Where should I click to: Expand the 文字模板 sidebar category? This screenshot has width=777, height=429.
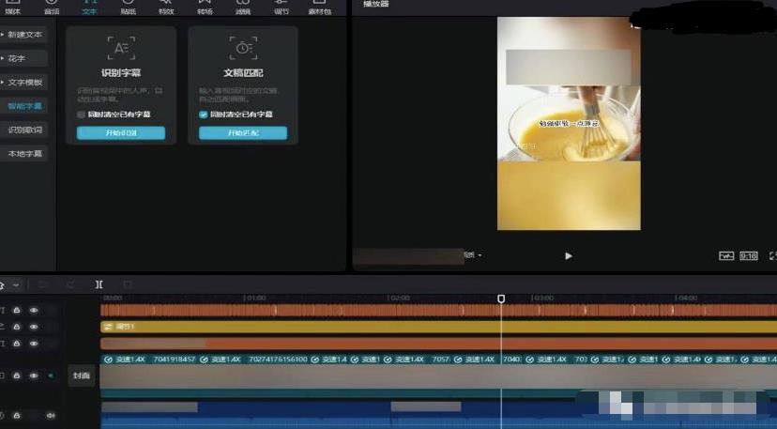point(23,83)
